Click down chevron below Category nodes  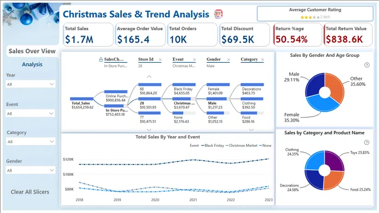tap(251, 130)
